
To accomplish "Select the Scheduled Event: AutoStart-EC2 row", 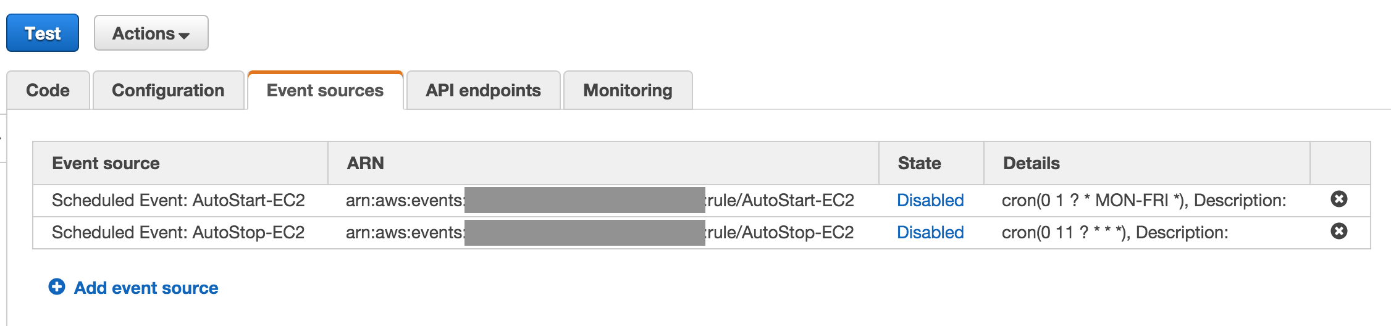I will pos(702,201).
